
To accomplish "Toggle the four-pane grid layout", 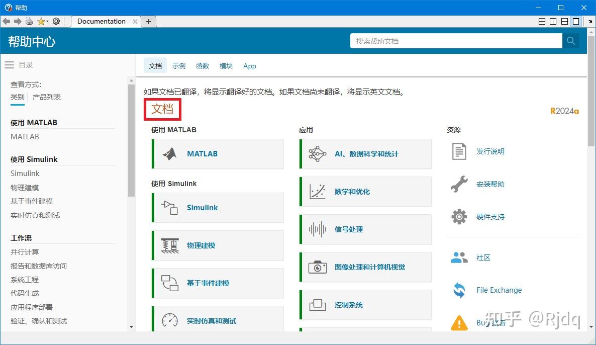I will click(542, 21).
